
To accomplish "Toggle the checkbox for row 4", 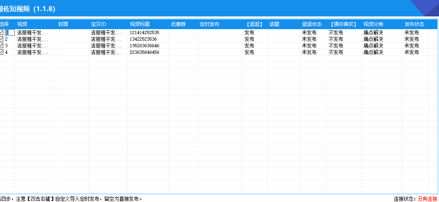I will 2,52.
